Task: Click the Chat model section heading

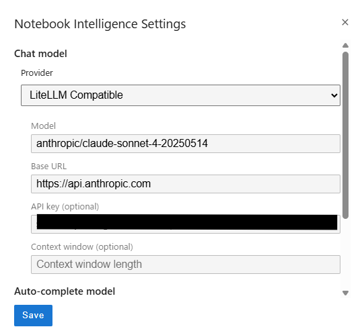Action: point(40,54)
